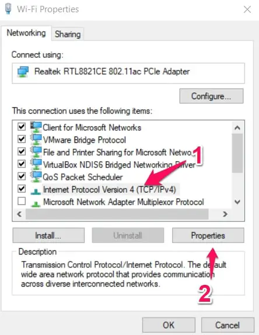
Task: Select the Networking tab
Action: [26, 33]
